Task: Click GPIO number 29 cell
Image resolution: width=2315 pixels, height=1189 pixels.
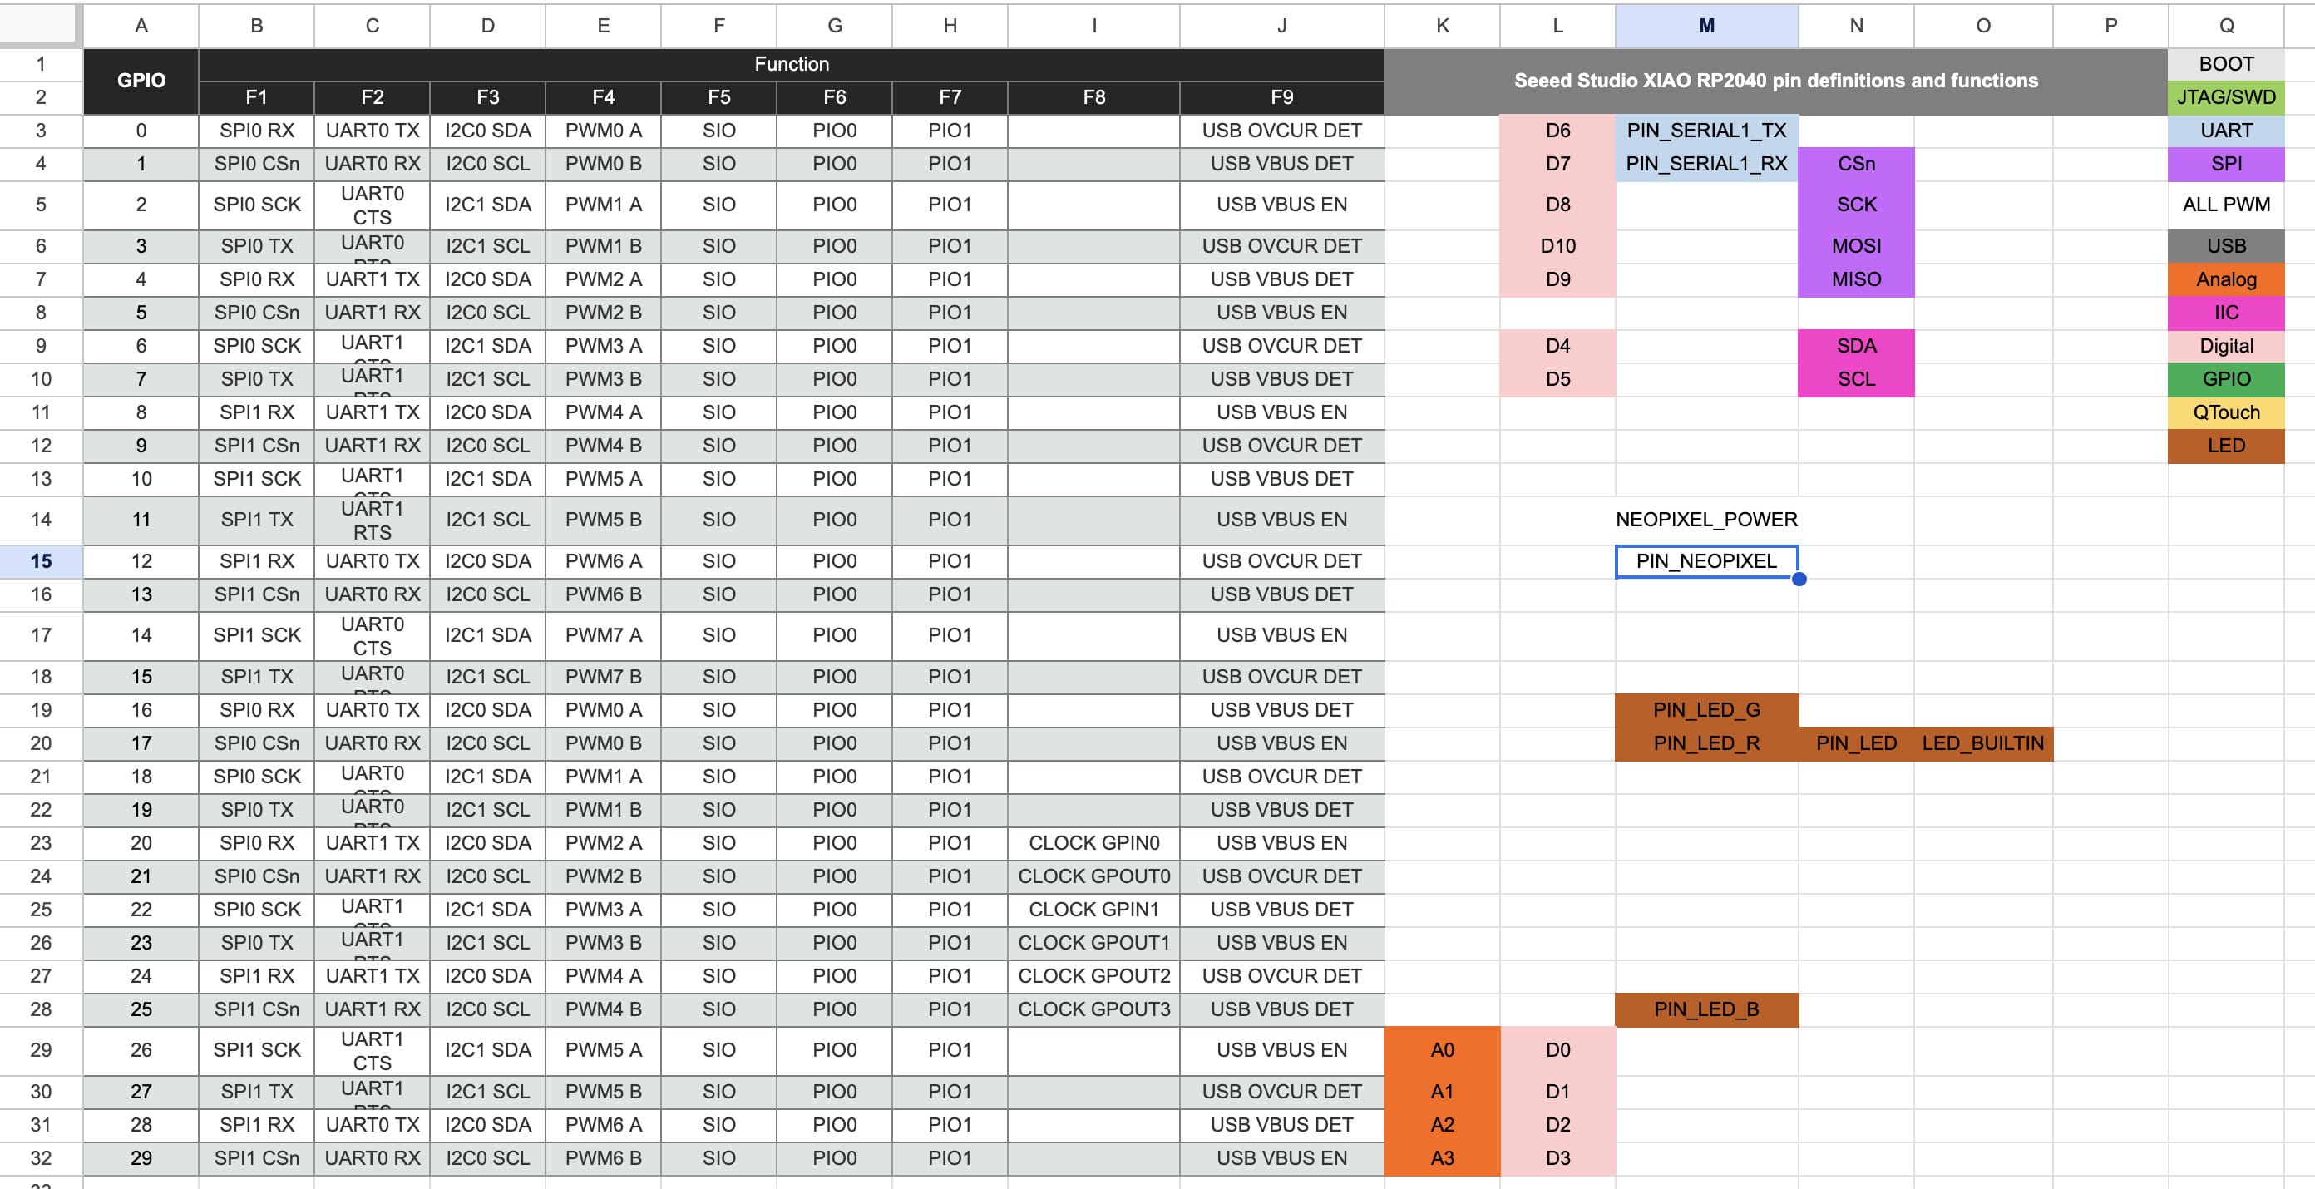Action: pos(141,1158)
